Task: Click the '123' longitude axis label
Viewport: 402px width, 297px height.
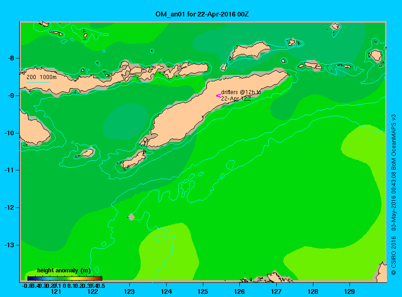Action: (129, 292)
